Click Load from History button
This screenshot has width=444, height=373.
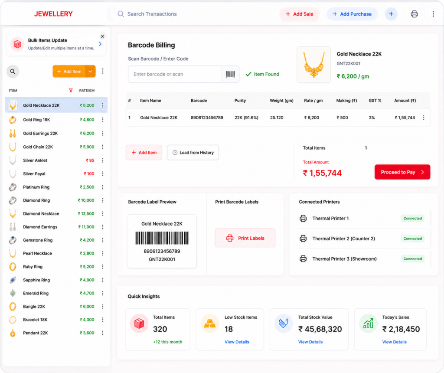[193, 152]
